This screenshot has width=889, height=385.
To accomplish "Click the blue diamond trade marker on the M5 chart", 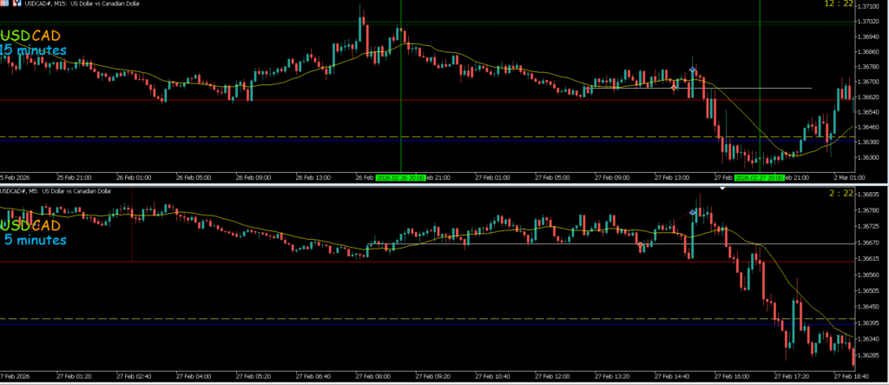I will click(693, 212).
